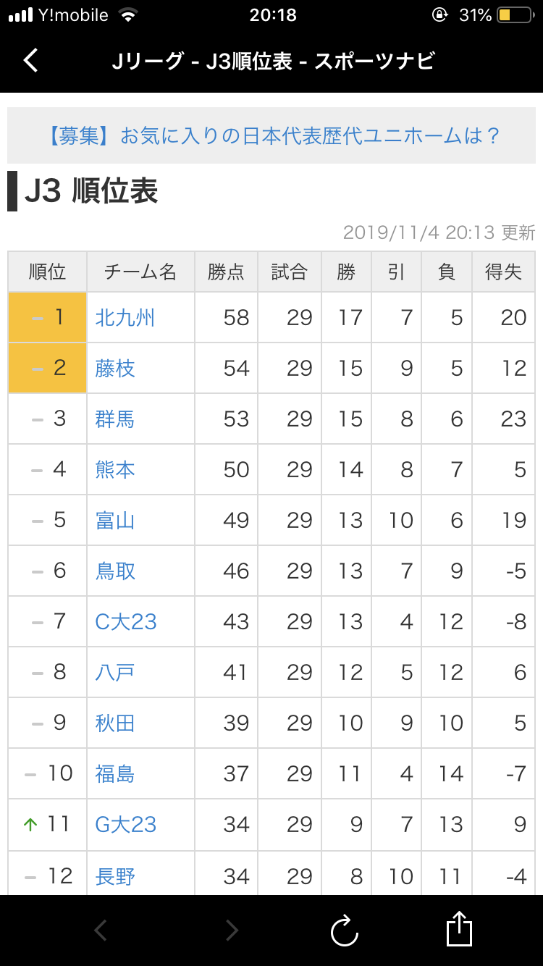Image resolution: width=543 pixels, height=966 pixels.
Task: Open the 群馬 team link
Action: coord(115,419)
